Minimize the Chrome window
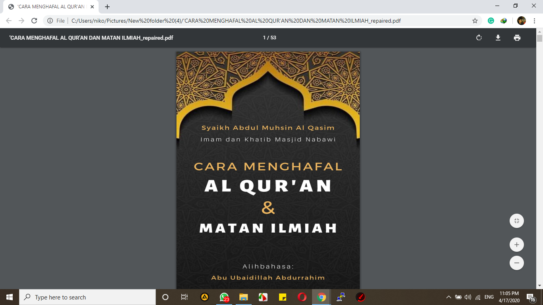The width and height of the screenshot is (543, 305). coord(497,6)
